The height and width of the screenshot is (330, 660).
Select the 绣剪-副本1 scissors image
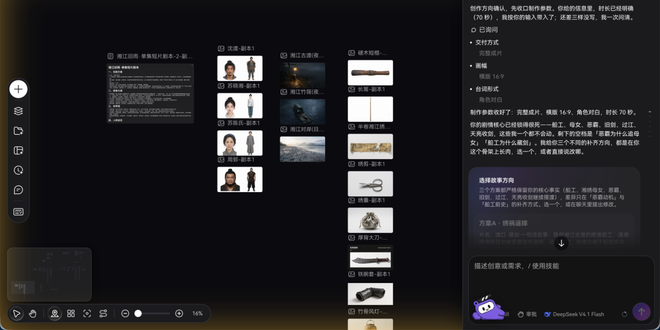pyautogui.click(x=370, y=184)
